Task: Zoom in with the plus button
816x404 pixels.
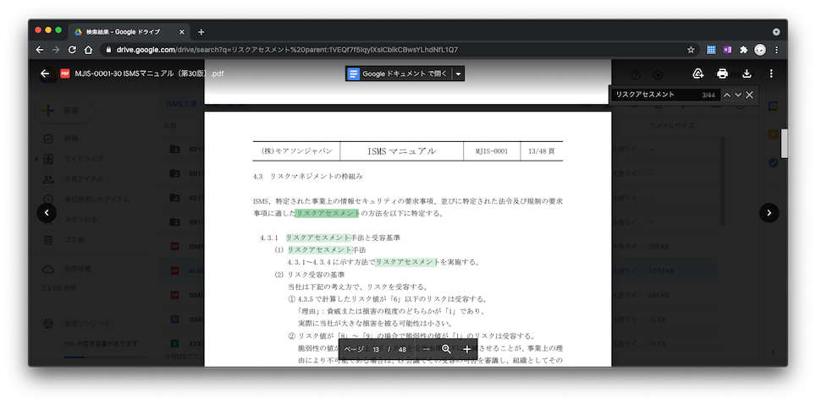Action: coord(466,349)
